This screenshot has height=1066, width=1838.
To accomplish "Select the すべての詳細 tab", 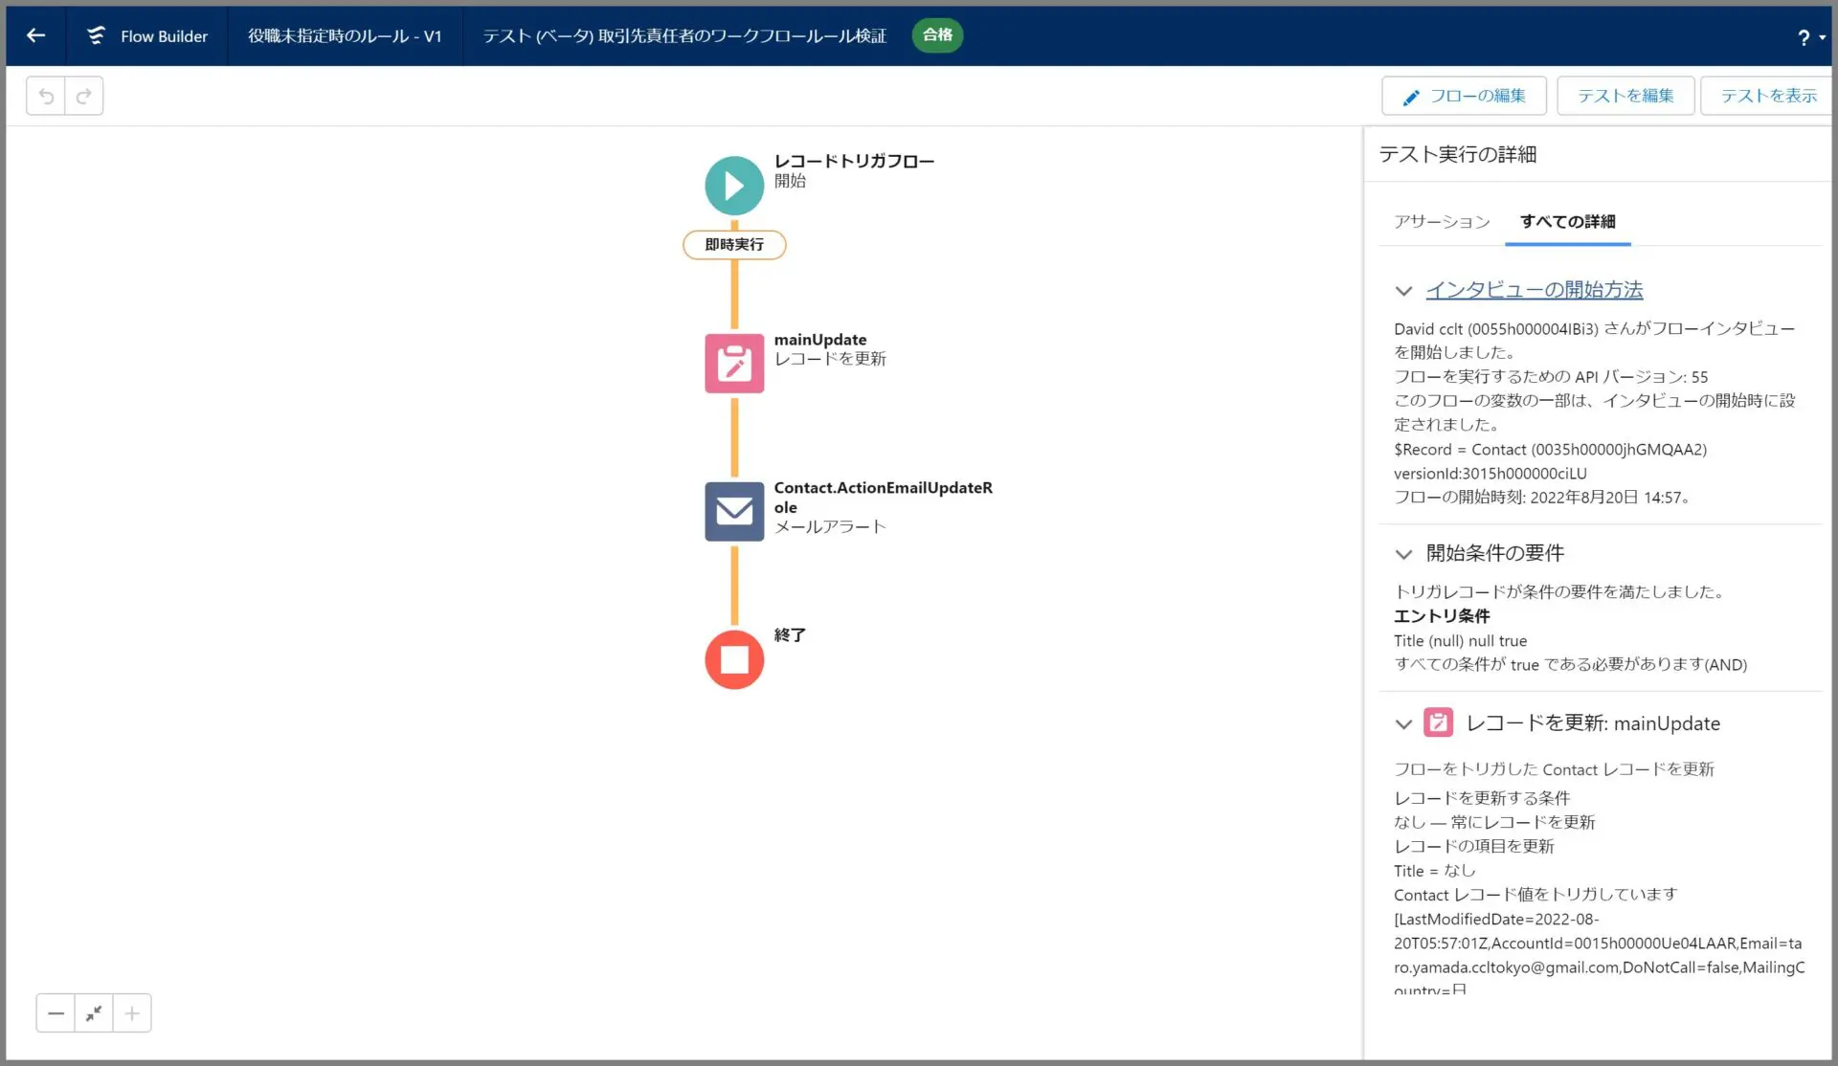I will 1567,222.
